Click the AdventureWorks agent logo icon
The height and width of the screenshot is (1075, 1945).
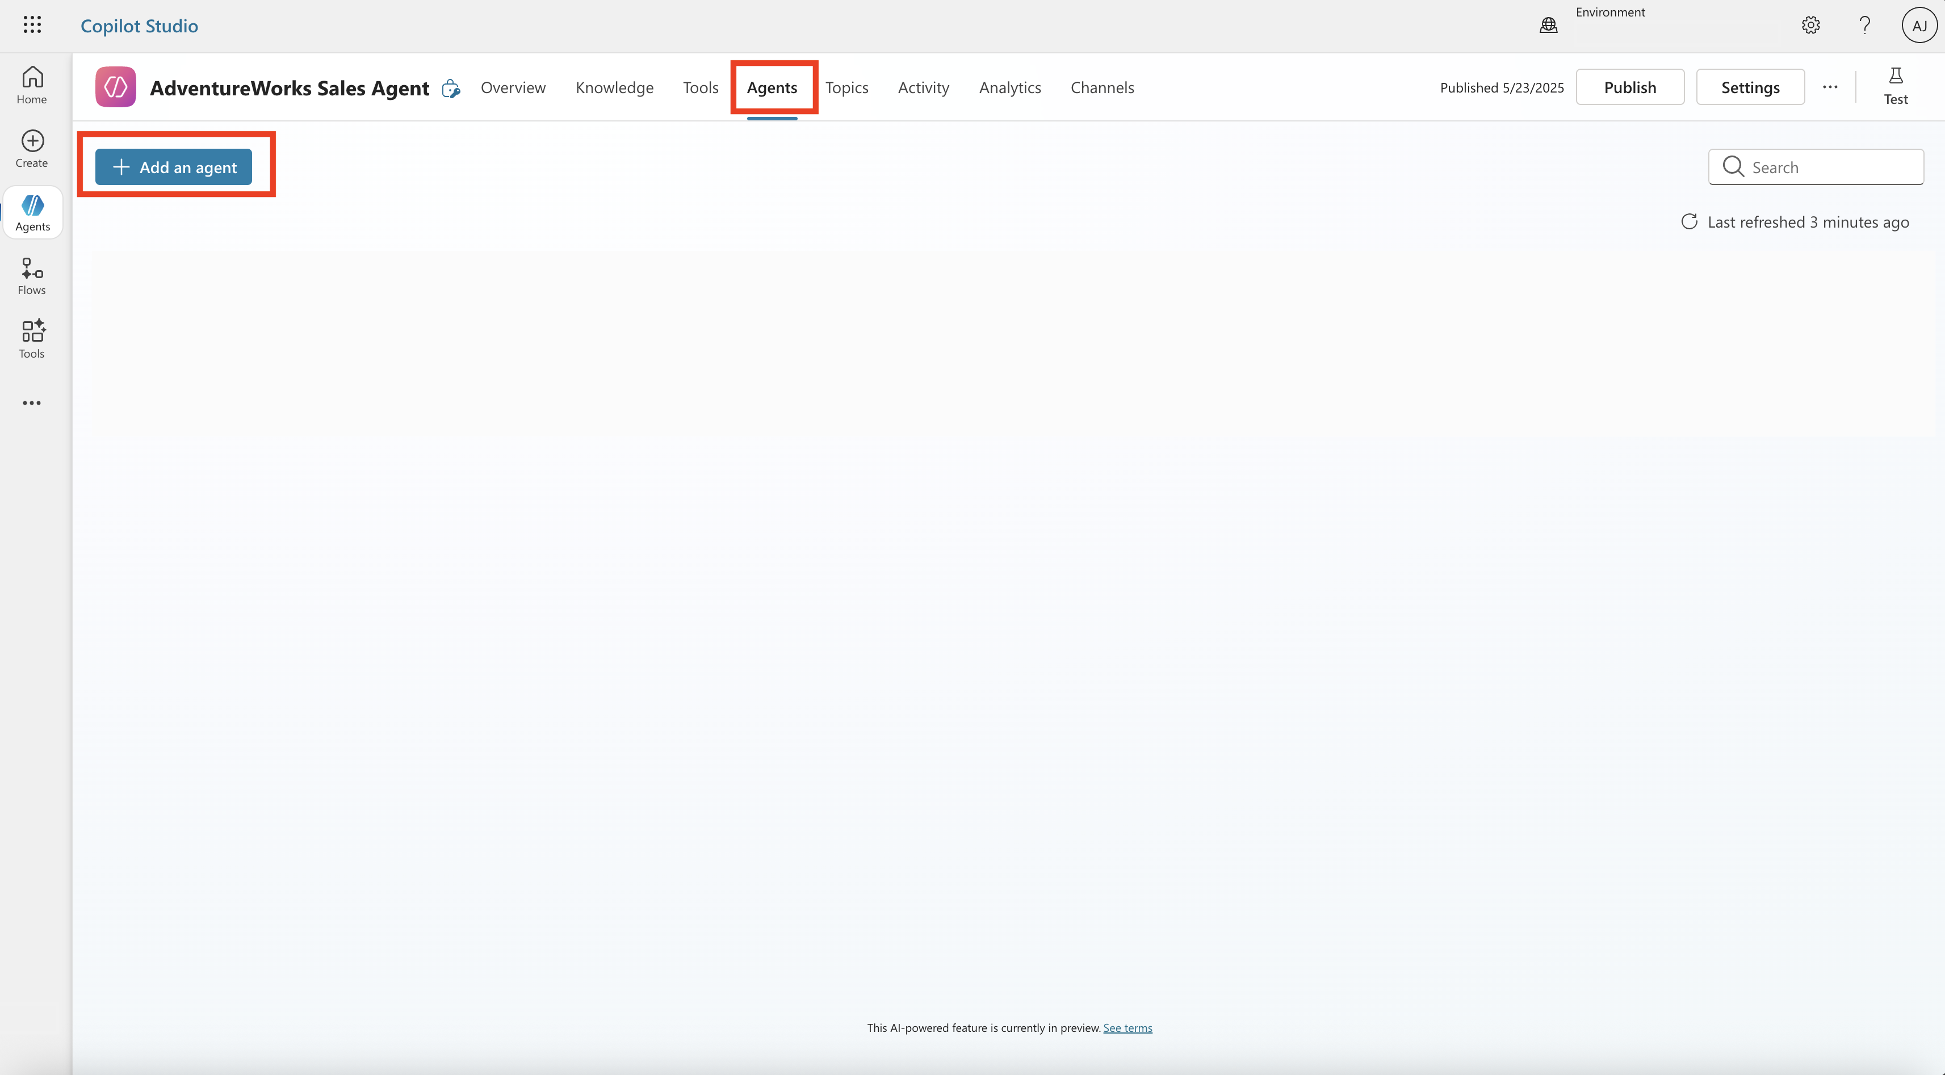click(115, 87)
